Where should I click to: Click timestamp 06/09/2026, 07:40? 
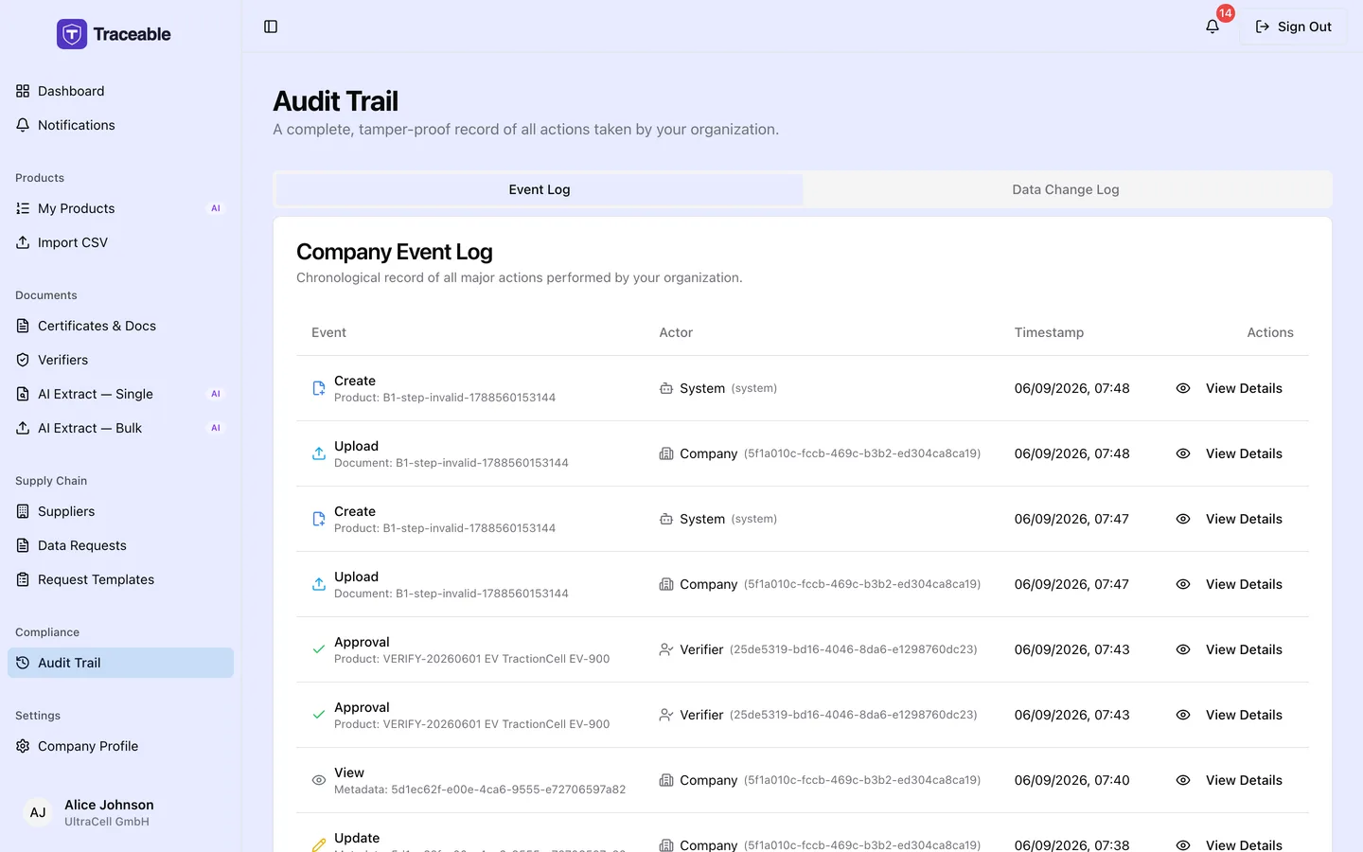tap(1071, 780)
